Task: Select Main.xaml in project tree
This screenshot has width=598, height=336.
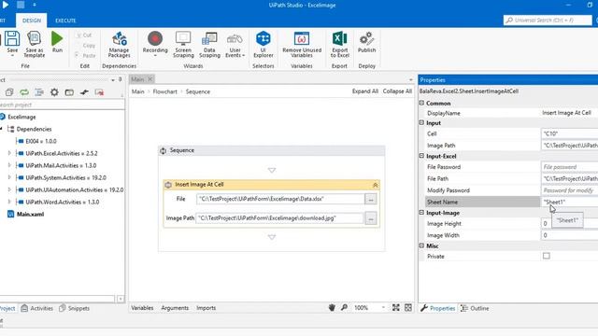Action: (x=30, y=214)
